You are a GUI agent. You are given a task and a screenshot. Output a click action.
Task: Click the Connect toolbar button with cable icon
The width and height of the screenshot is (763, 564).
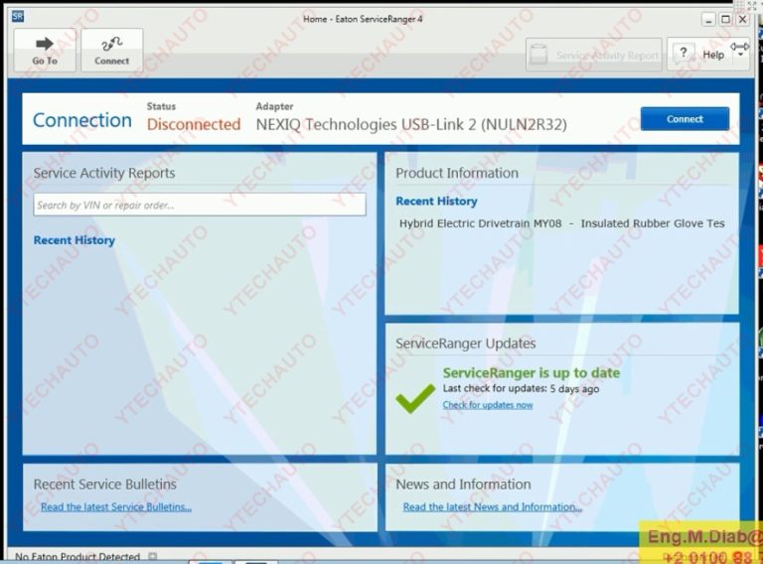point(112,50)
